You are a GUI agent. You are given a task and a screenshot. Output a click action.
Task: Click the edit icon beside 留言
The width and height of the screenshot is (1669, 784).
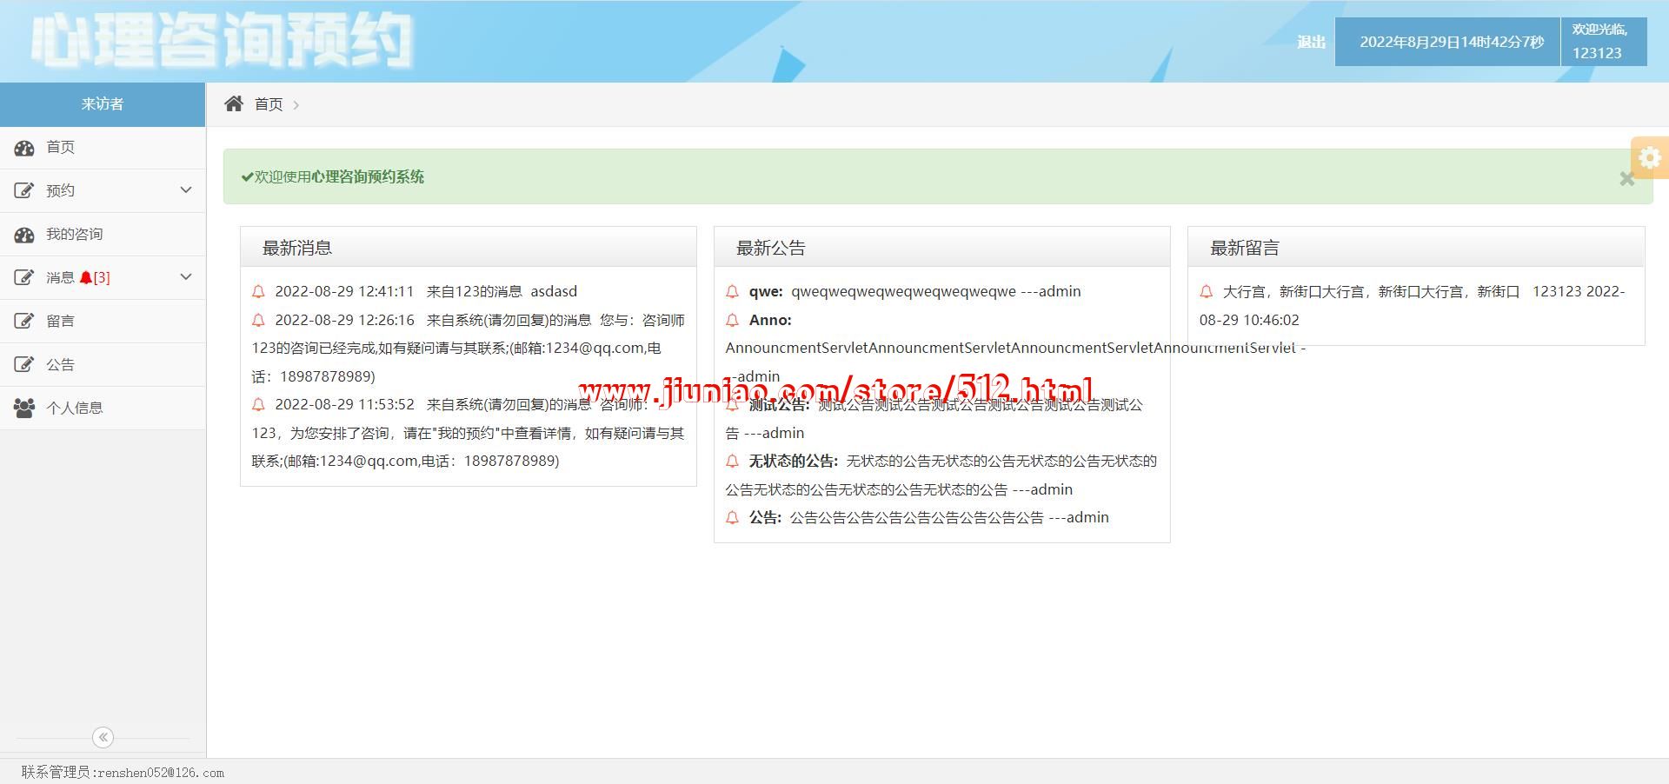tap(24, 322)
